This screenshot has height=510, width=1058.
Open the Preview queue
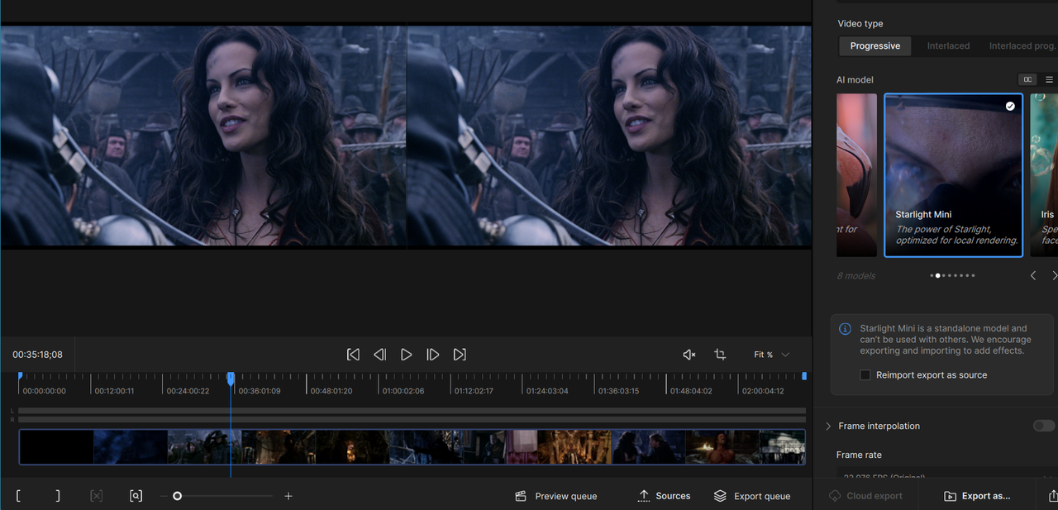[x=555, y=496]
